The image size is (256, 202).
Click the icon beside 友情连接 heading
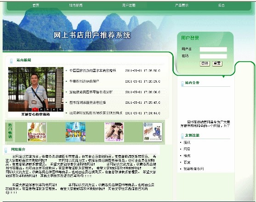(182, 136)
